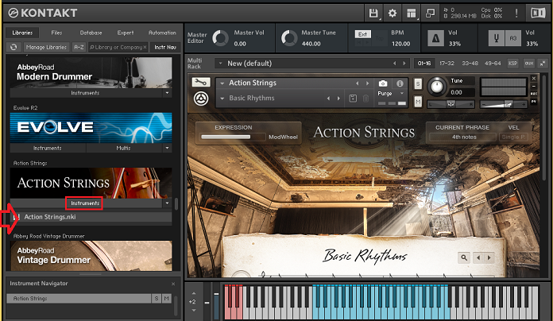This screenshot has height=321, width=553.
Task: Click Manage Libraries button
Action: (x=46, y=47)
